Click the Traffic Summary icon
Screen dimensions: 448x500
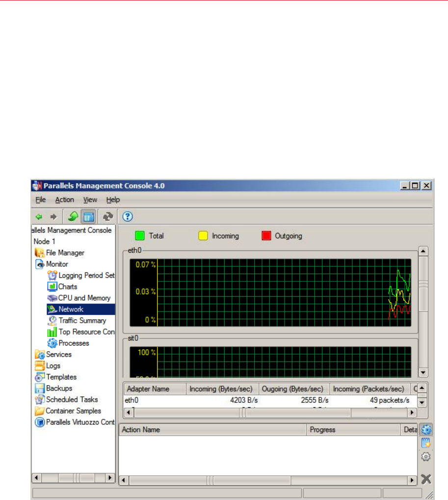click(52, 320)
